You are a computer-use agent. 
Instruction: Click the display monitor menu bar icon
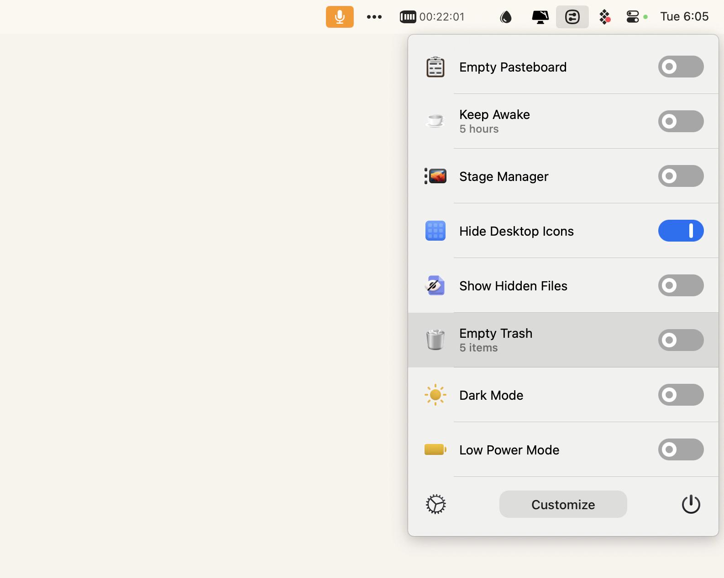pos(540,17)
